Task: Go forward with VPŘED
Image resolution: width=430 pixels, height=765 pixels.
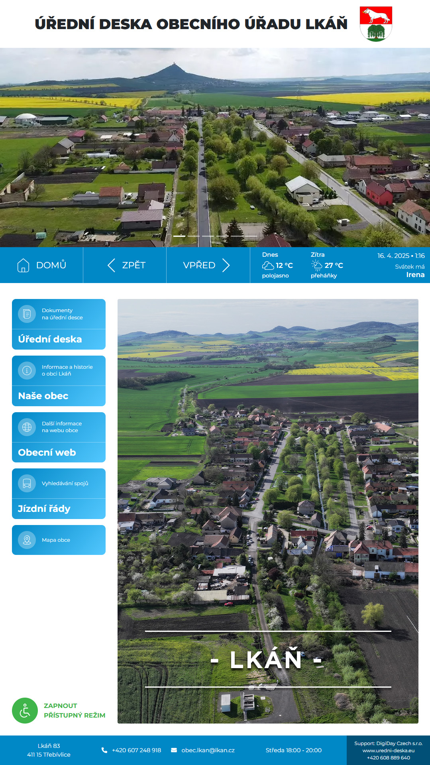Action: 208,265
